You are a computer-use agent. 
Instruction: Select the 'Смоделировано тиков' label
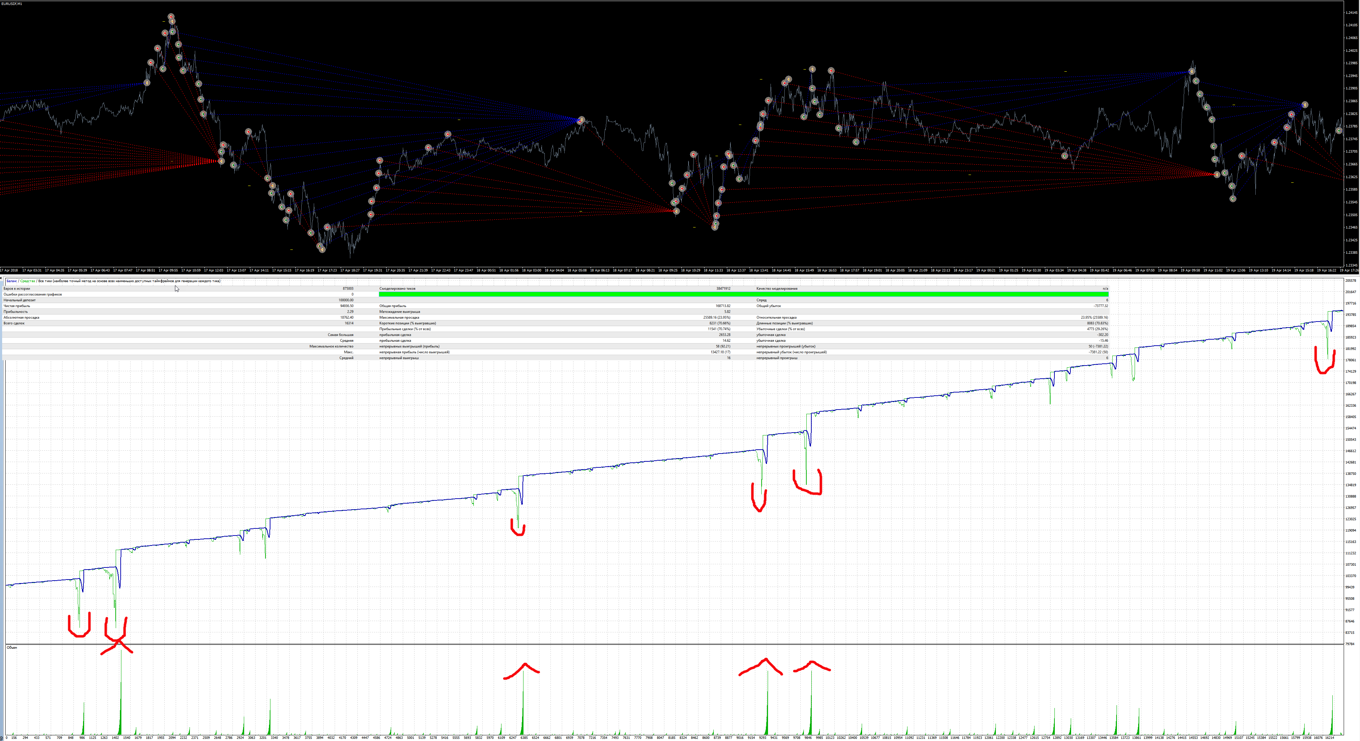click(x=397, y=289)
